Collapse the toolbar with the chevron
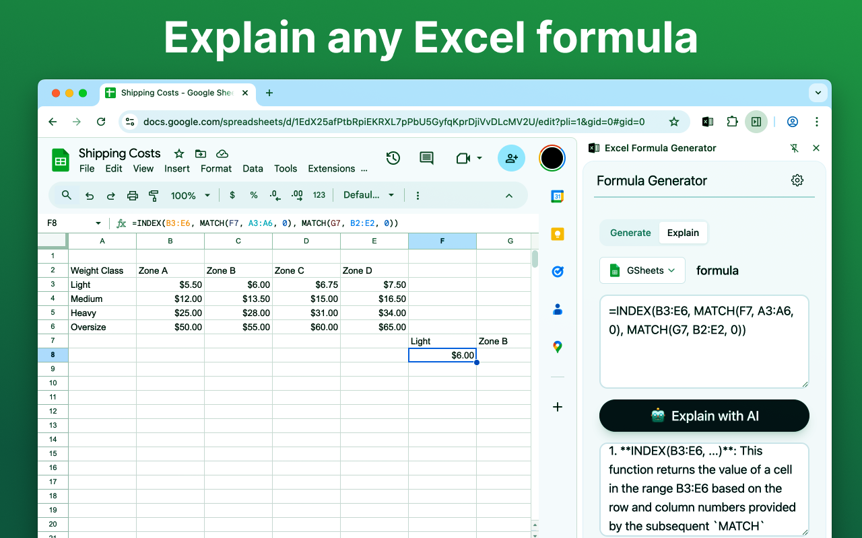Image resolution: width=862 pixels, height=538 pixels. (x=508, y=195)
